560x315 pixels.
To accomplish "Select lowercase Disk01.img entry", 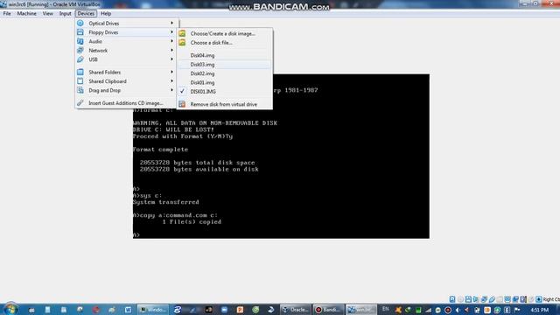I will pyautogui.click(x=225, y=82).
